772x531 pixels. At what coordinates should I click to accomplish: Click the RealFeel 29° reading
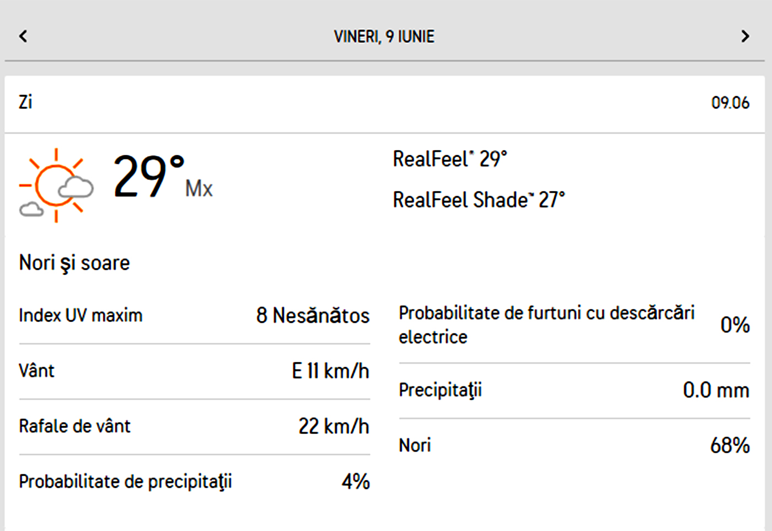pyautogui.click(x=449, y=159)
